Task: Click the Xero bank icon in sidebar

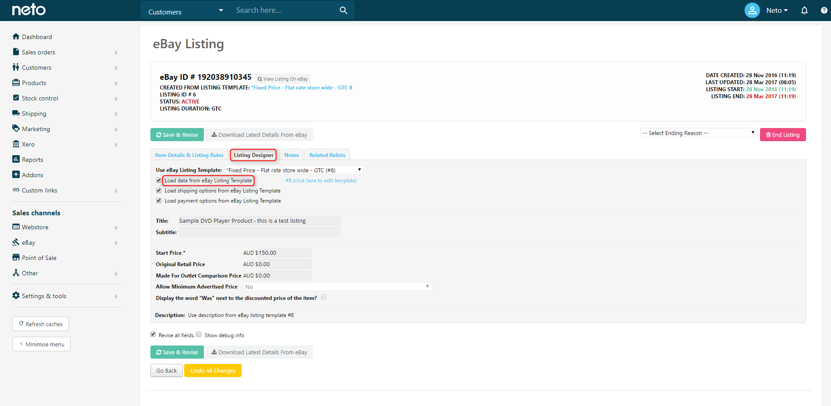Action: (16, 144)
